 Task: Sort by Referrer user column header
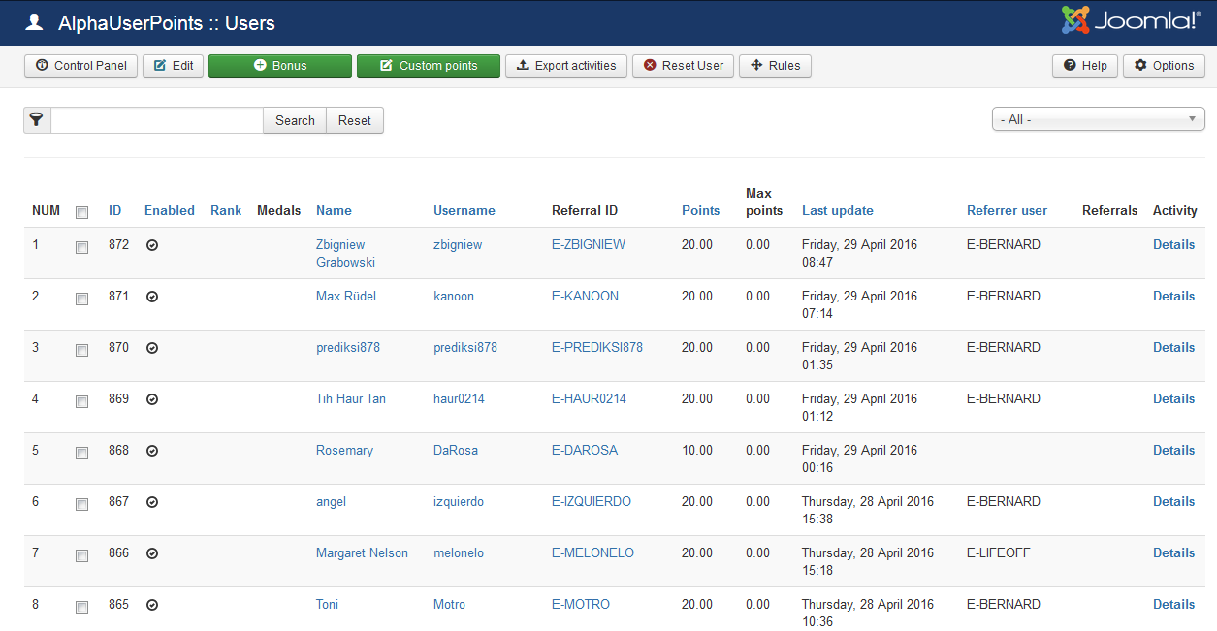(1007, 210)
